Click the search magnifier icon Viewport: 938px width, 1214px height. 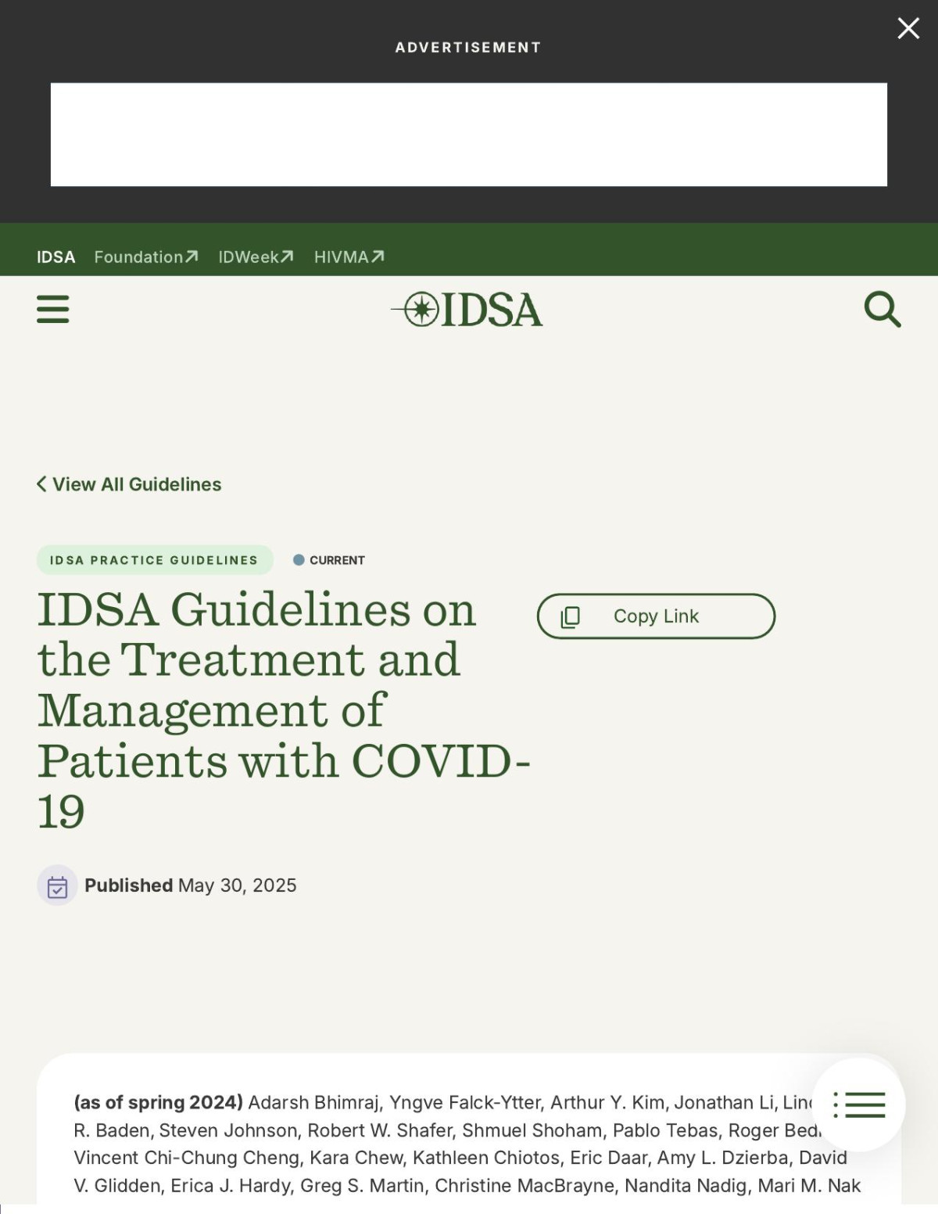pos(882,309)
